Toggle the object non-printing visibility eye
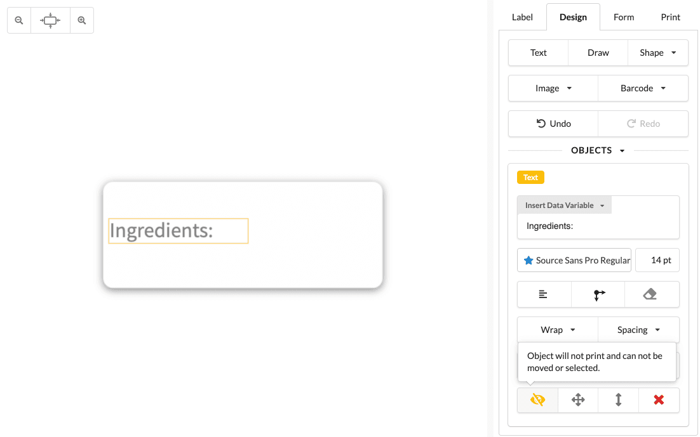Screen dimensions: 700x437 [x=537, y=400]
